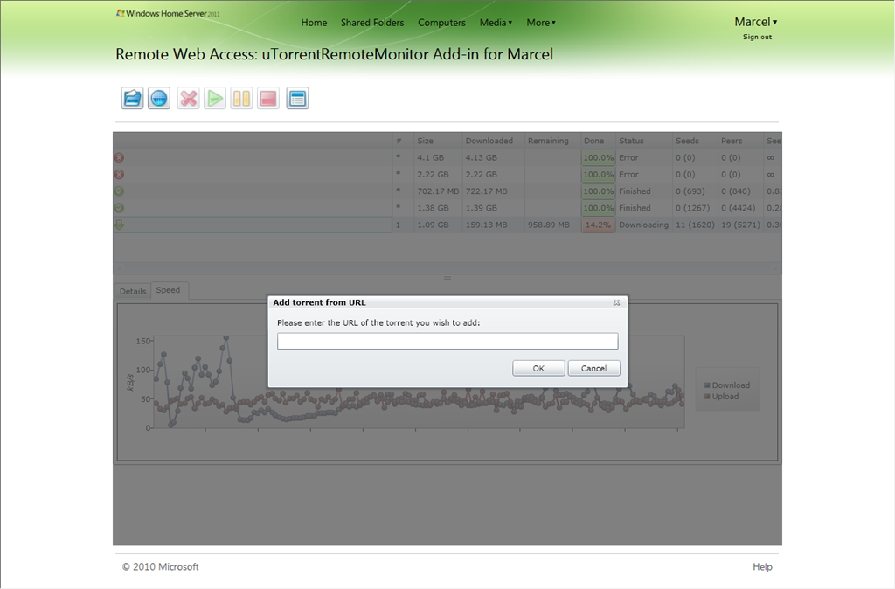Image resolution: width=895 pixels, height=589 pixels.
Task: Click the 14.2% progress bar
Action: click(598, 225)
